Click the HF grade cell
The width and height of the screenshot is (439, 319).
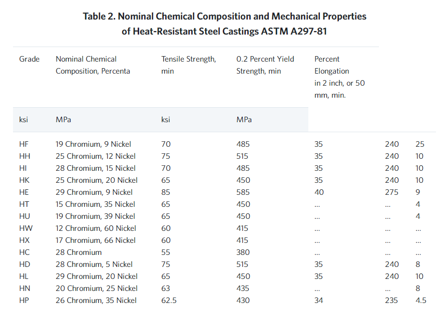click(x=24, y=144)
